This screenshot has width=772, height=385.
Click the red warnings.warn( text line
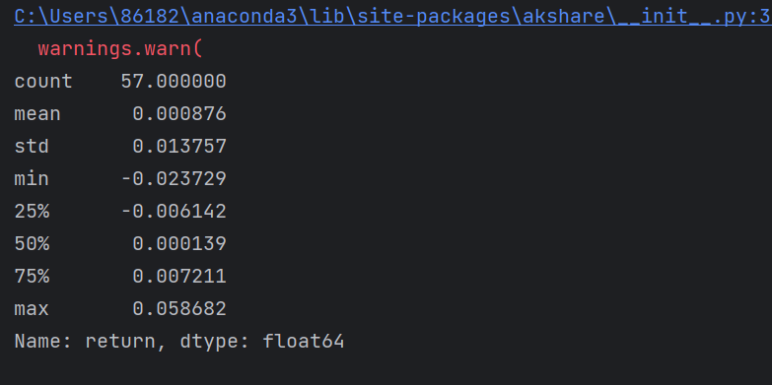(x=120, y=49)
